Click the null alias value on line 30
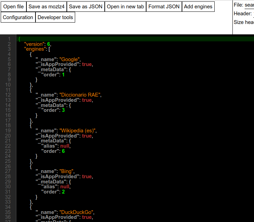 [65, 187]
